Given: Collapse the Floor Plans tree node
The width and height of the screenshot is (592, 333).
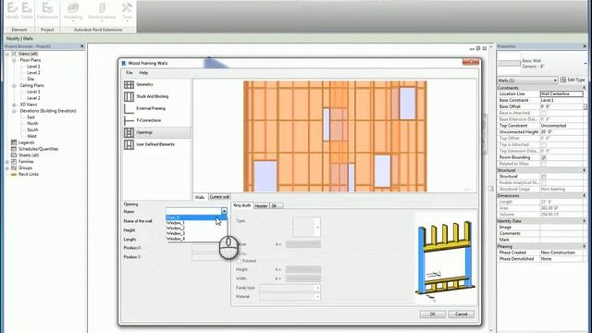Looking at the screenshot, I should pyautogui.click(x=14, y=60).
